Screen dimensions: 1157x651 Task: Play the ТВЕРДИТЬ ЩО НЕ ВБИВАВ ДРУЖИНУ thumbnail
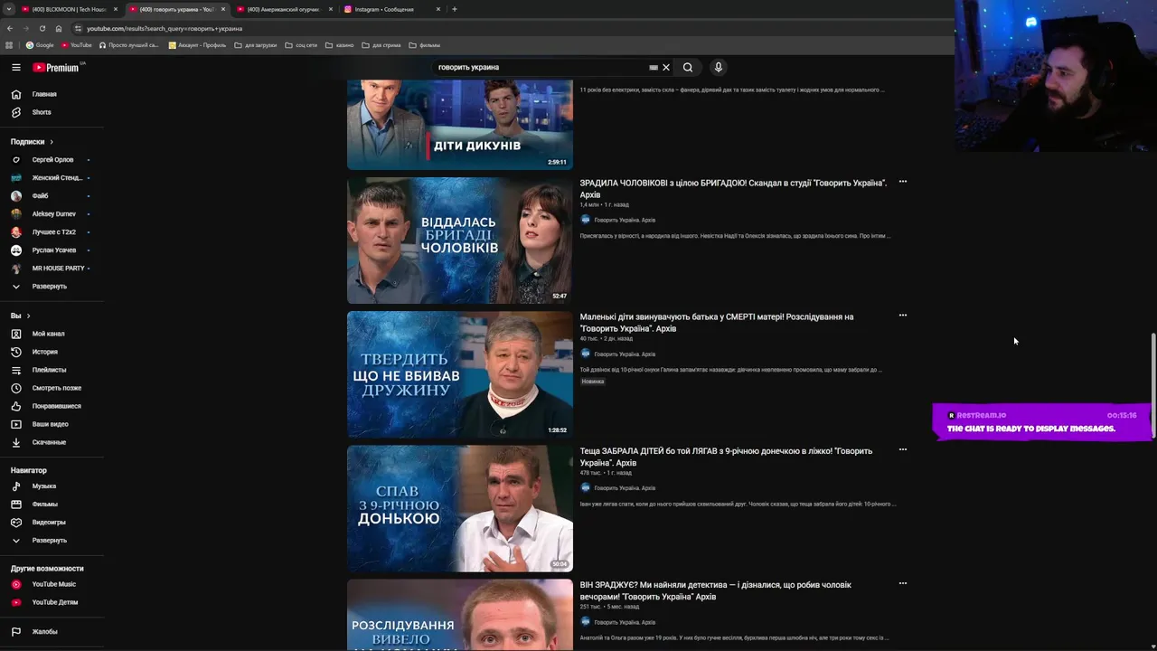pyautogui.click(x=460, y=374)
